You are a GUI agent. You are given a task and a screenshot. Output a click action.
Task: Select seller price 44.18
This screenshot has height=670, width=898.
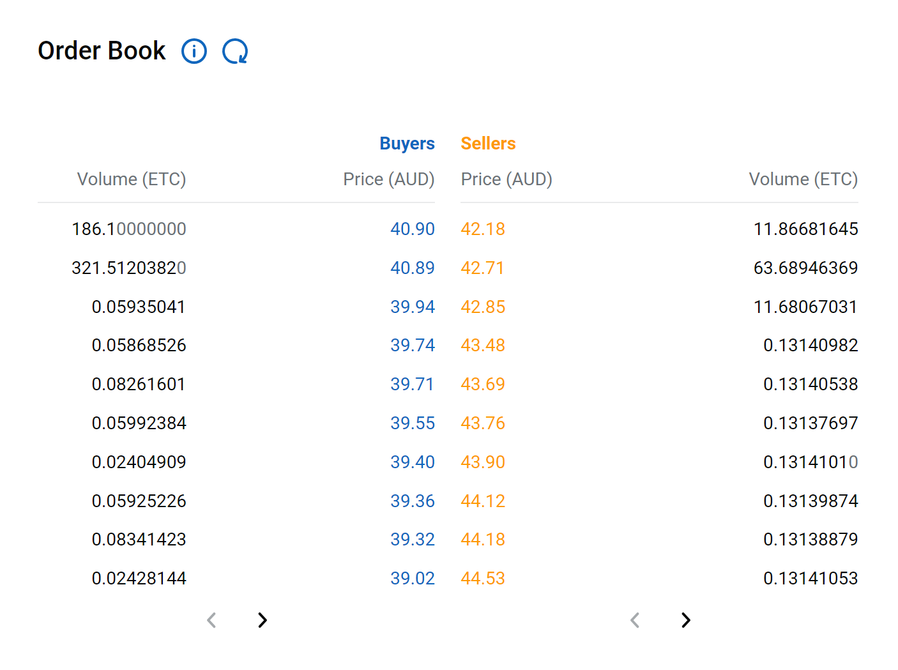click(x=483, y=540)
